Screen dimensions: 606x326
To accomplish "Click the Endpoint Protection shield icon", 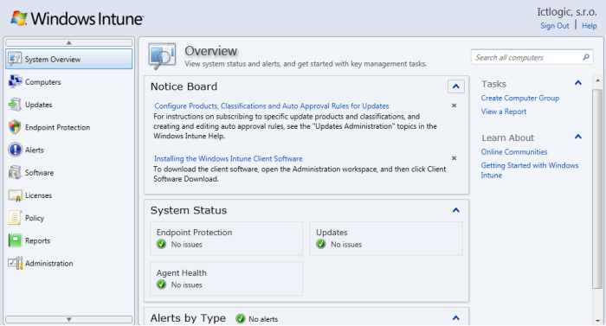I will tap(15, 127).
